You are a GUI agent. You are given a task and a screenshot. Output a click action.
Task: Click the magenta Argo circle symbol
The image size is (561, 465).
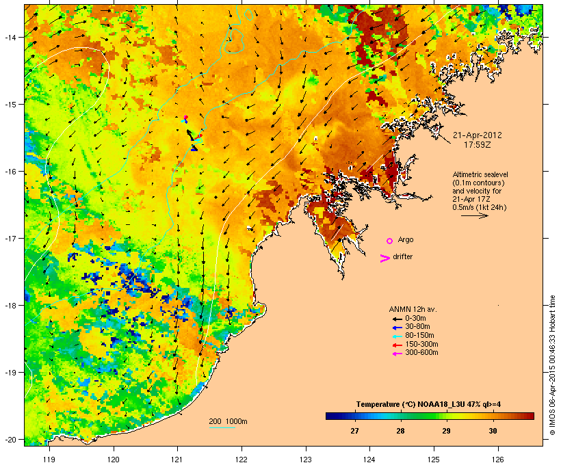[390, 241]
